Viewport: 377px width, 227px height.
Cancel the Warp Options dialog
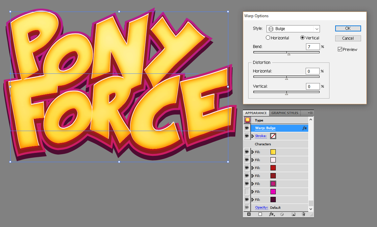348,38
